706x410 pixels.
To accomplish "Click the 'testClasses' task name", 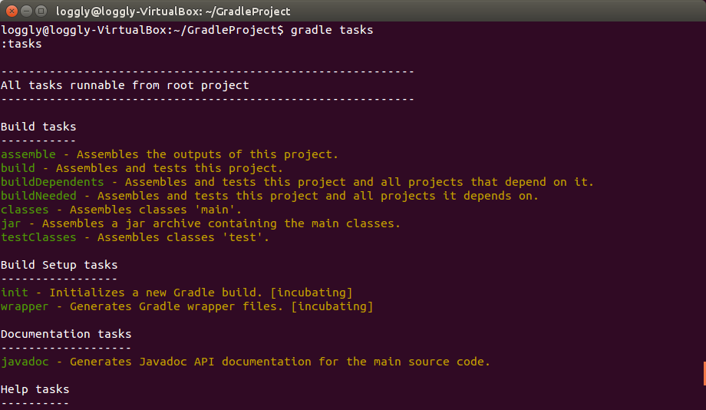I will click(x=38, y=237).
